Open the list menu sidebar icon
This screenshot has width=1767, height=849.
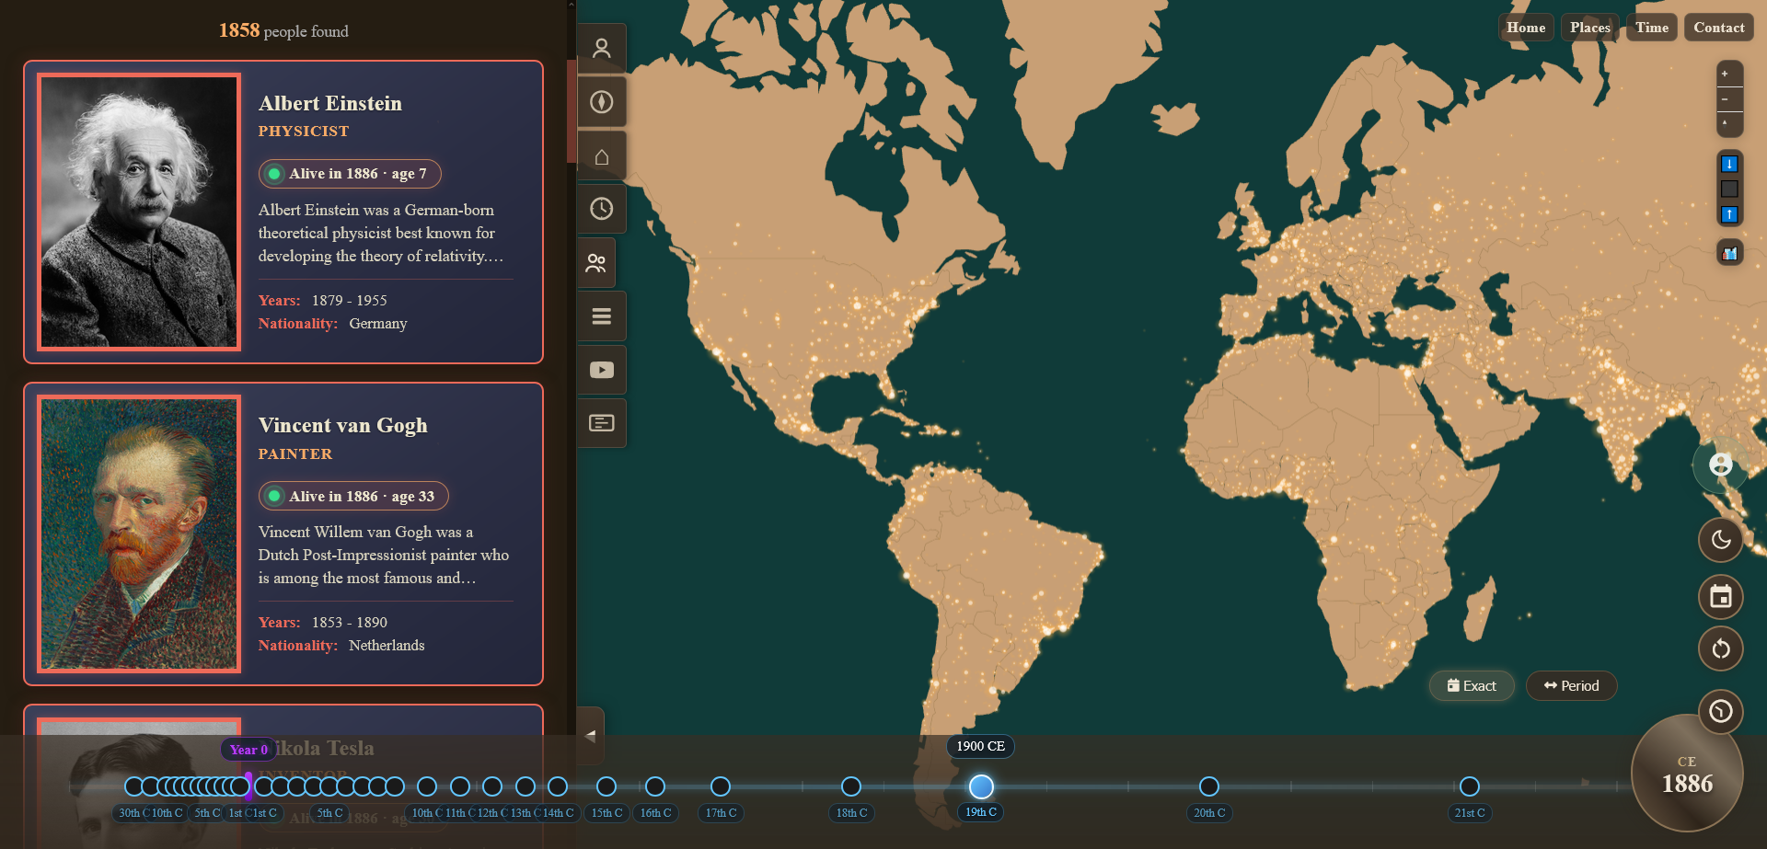602,316
